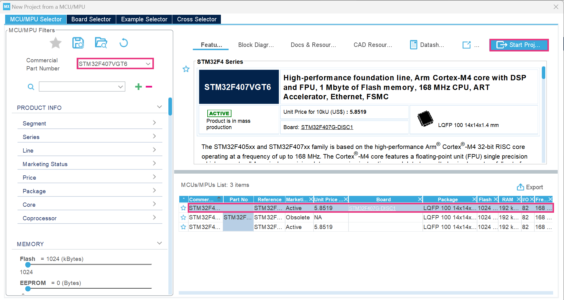Star the first STM32F4 row in the list
The width and height of the screenshot is (564, 300).
click(183, 208)
